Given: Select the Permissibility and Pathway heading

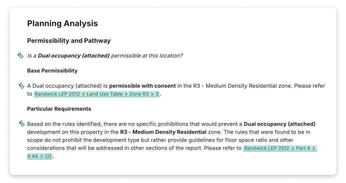Looking at the screenshot, I should [69, 41].
